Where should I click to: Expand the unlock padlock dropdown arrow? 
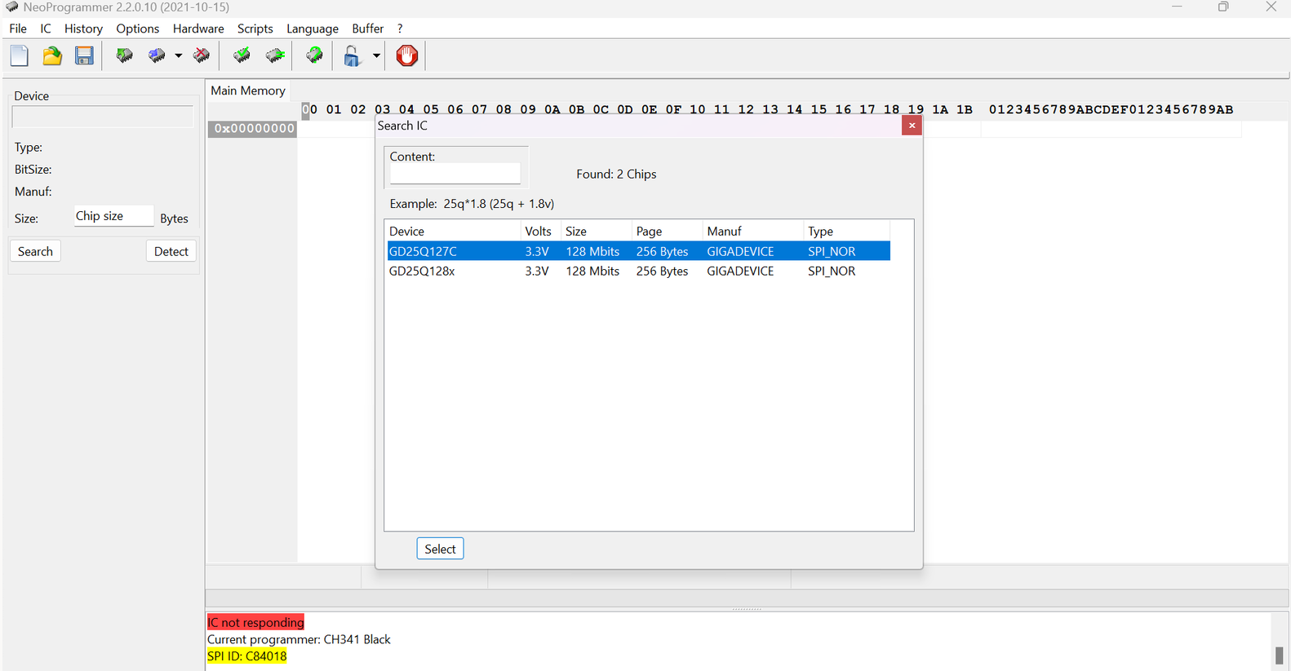click(x=376, y=56)
